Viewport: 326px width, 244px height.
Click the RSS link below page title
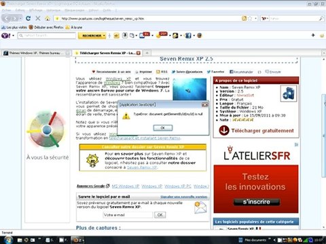click(162, 72)
